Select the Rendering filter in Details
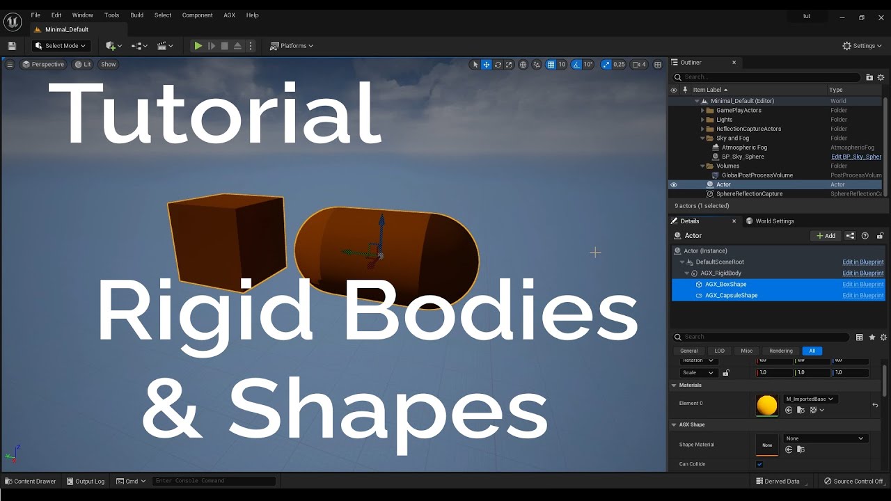Screen dimensions: 891x501 780,351
